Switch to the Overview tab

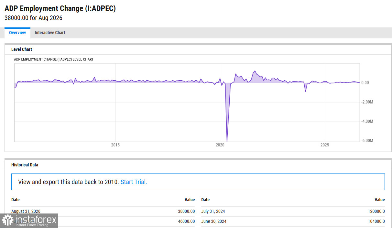pyautogui.click(x=17, y=33)
